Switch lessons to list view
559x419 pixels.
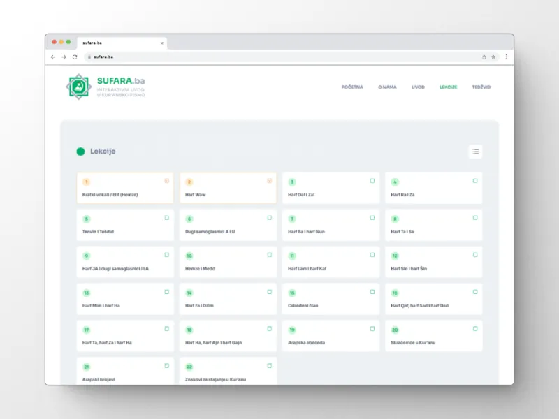coord(475,152)
